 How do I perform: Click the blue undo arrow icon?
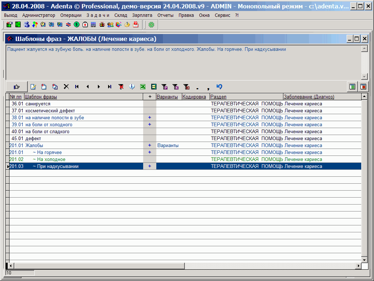(x=219, y=87)
